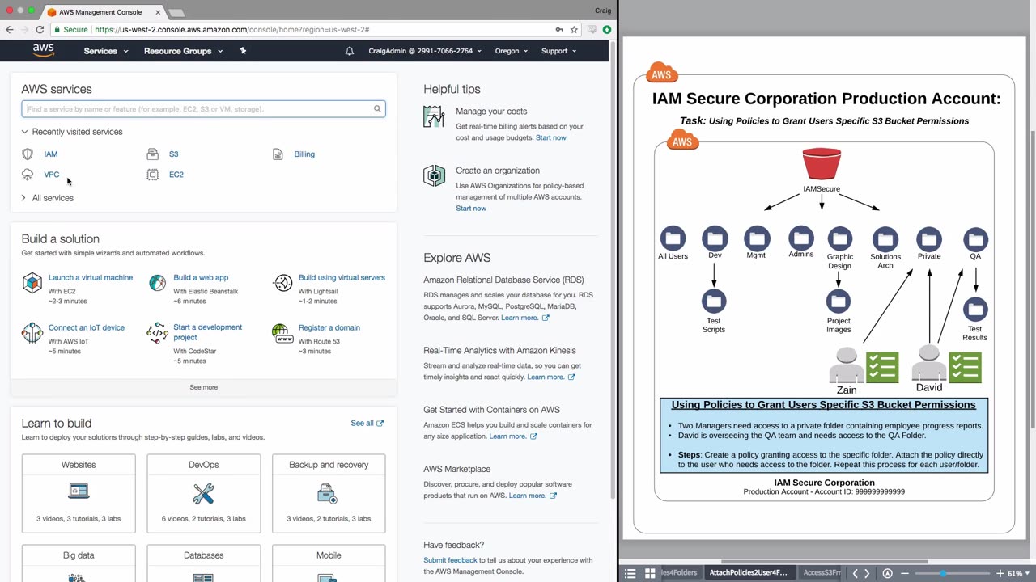Click the zoom in plus in diagram viewer
Image resolution: width=1036 pixels, height=582 pixels.
click(1000, 573)
